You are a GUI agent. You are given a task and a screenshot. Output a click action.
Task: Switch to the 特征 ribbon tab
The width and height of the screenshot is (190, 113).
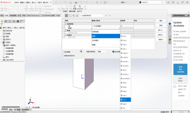[x=2, y=15]
